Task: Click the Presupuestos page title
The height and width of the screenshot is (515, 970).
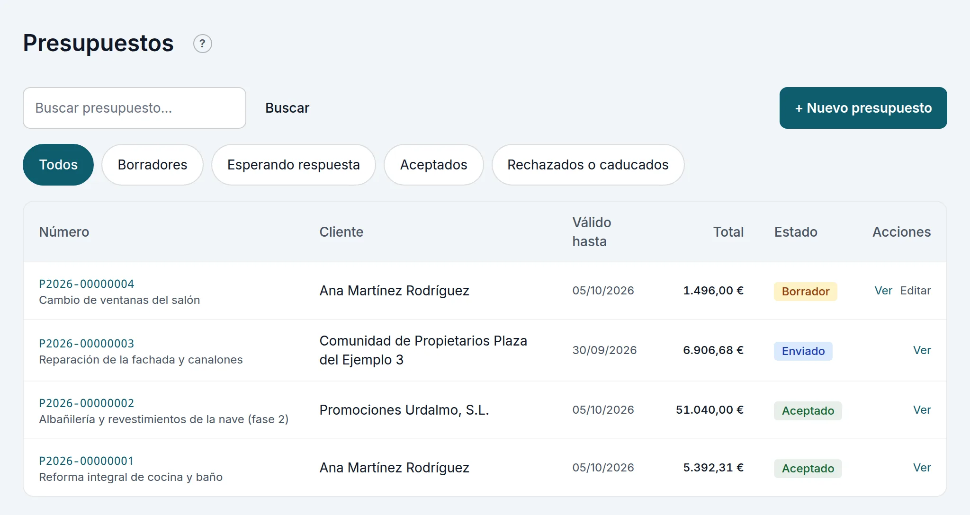Action: [99, 44]
